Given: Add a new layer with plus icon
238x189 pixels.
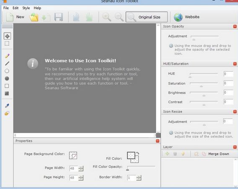Looking at the screenshot, I should click(x=167, y=154).
